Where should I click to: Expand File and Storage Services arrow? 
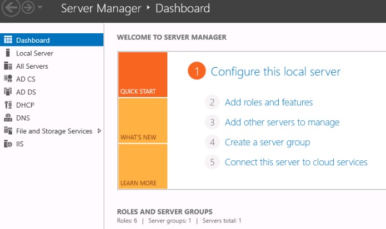coord(99,131)
